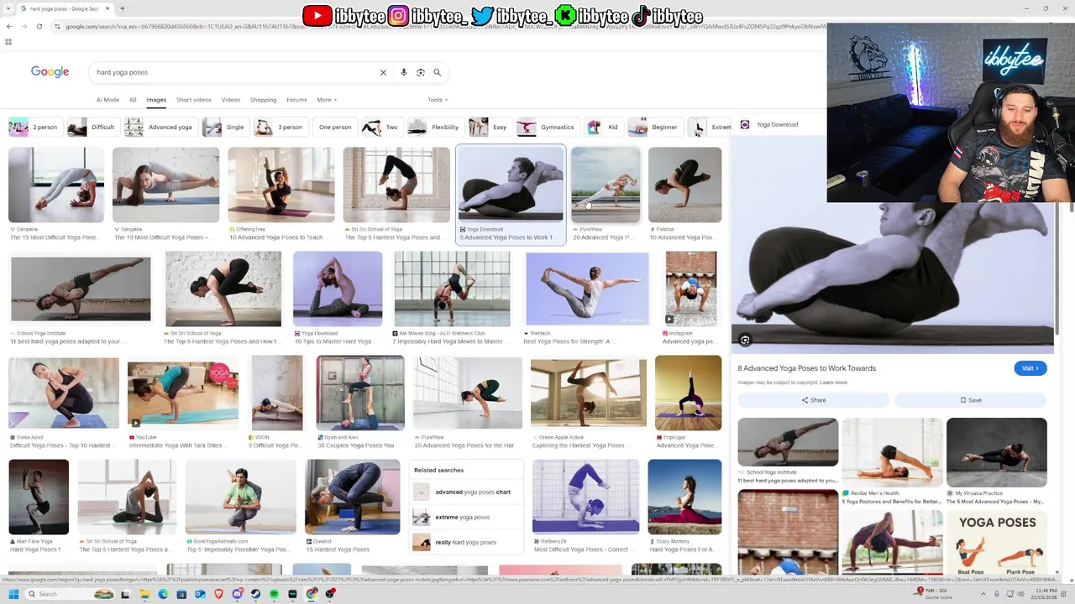Image resolution: width=1075 pixels, height=604 pixels.
Task: Open Outlook from the taskbar
Action: tap(200, 594)
